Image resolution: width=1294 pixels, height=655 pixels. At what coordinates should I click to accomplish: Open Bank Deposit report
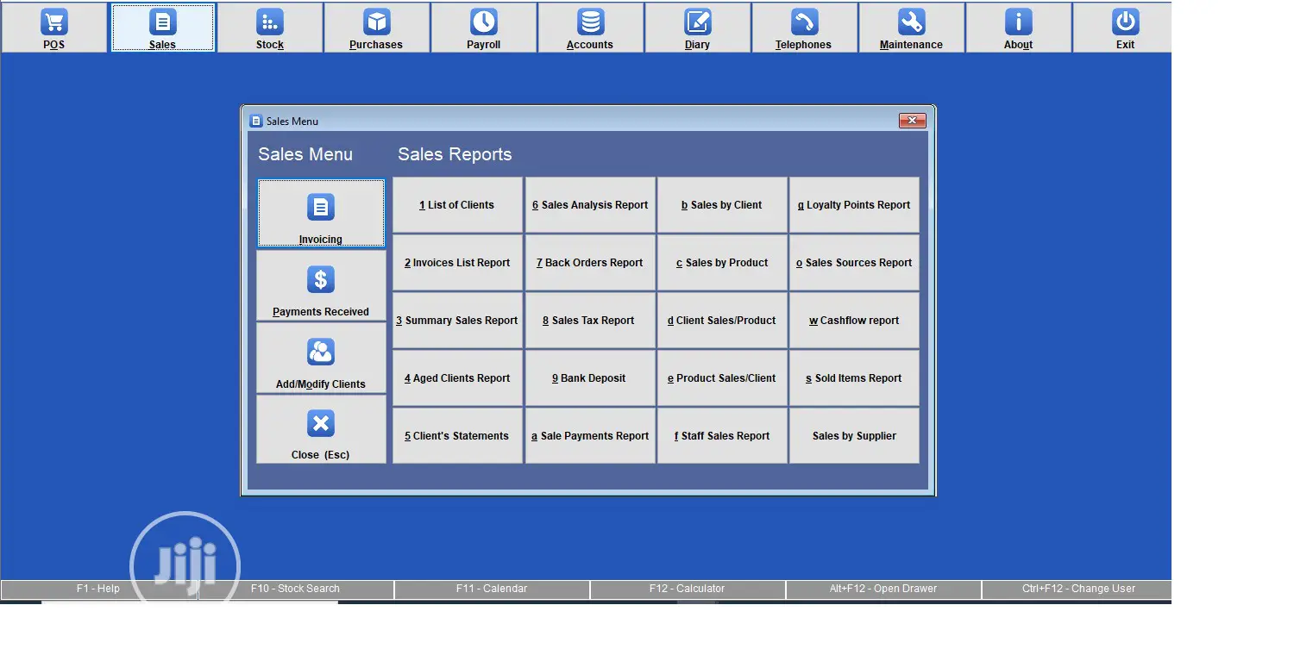click(x=590, y=378)
